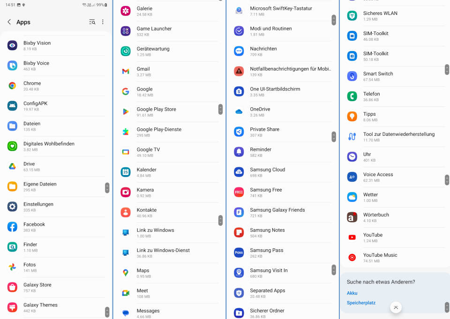The image size is (450, 319).
Task: Open the filter and search apps icon
Action: 92,22
